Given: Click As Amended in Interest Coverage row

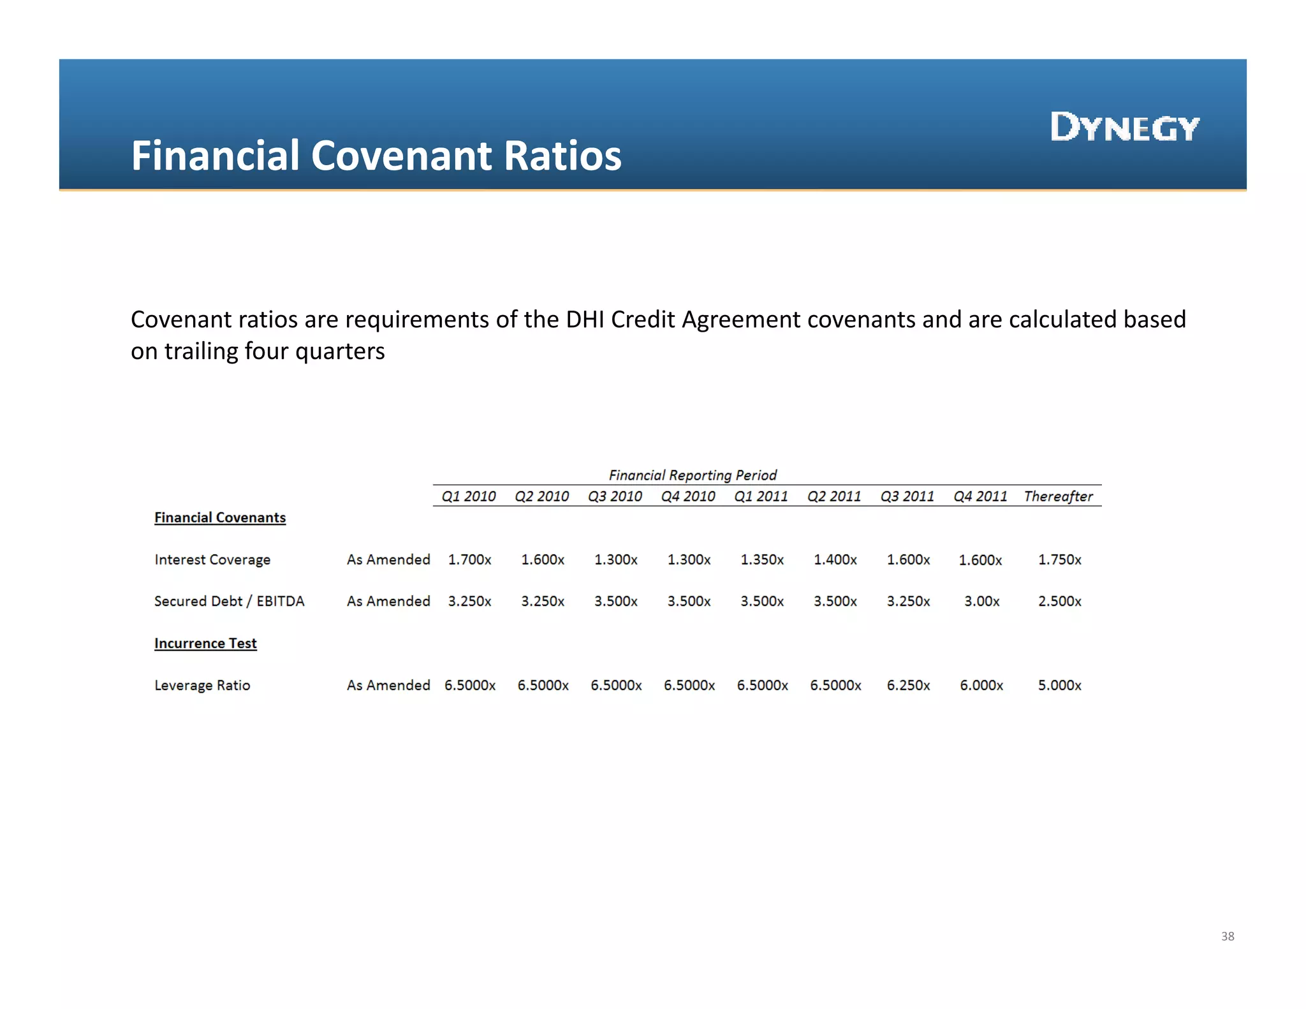Looking at the screenshot, I should tap(388, 559).
